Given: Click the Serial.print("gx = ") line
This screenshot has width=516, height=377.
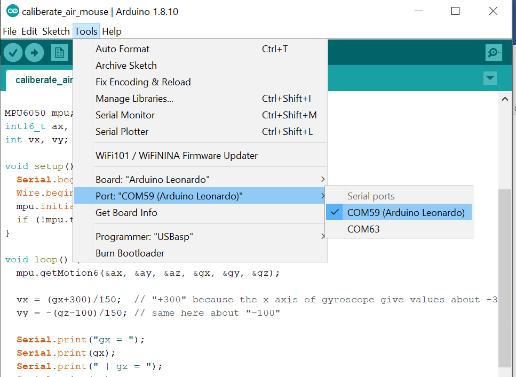Looking at the screenshot, I should [x=81, y=340].
